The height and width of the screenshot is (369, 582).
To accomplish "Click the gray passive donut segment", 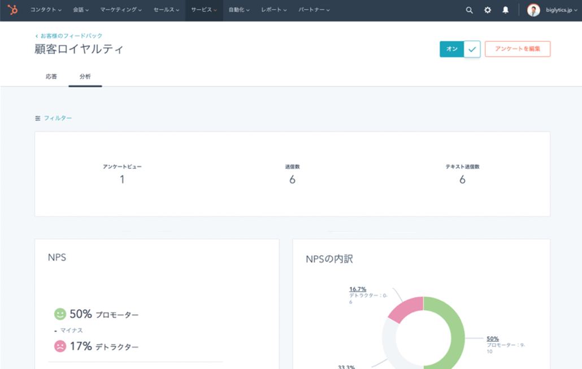I will pos(389,341).
